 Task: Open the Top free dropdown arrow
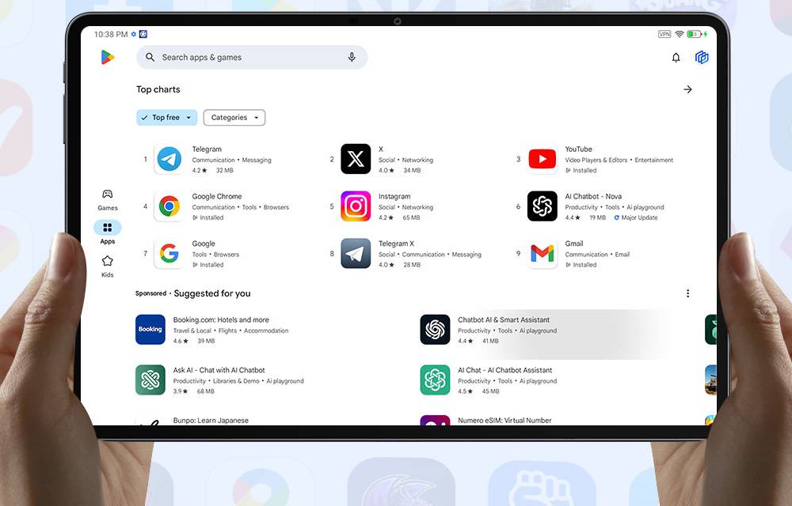point(188,118)
